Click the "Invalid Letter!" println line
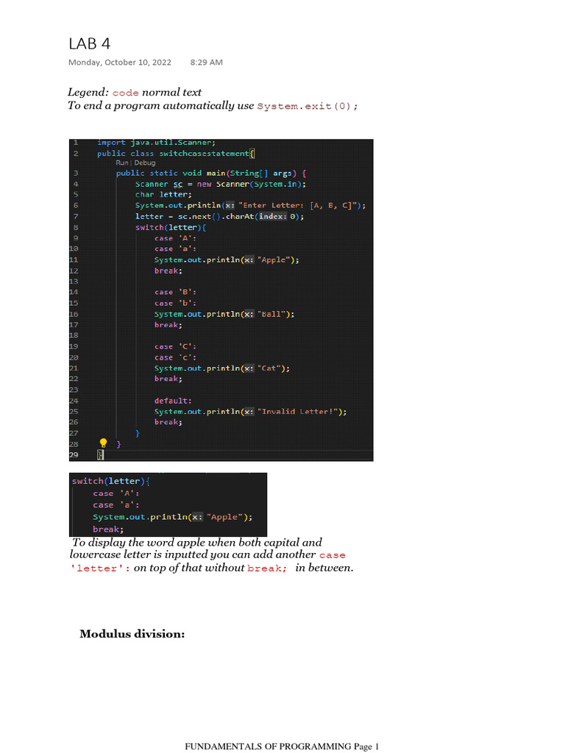Viewport: 565px width, 753px height. [250, 412]
